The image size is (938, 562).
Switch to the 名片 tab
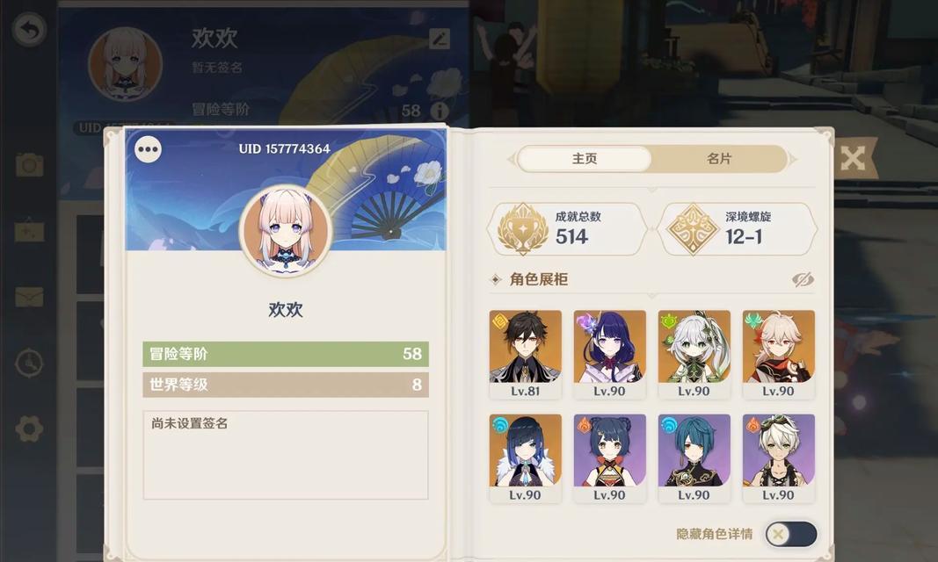pyautogui.click(x=718, y=159)
